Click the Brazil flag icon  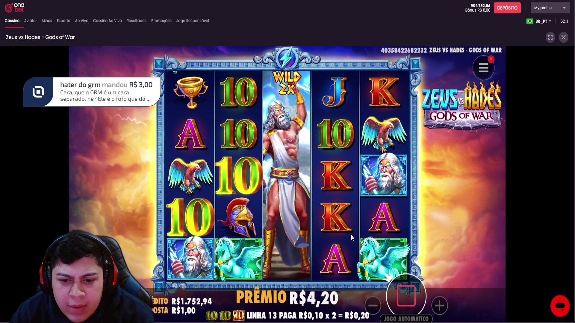point(529,21)
